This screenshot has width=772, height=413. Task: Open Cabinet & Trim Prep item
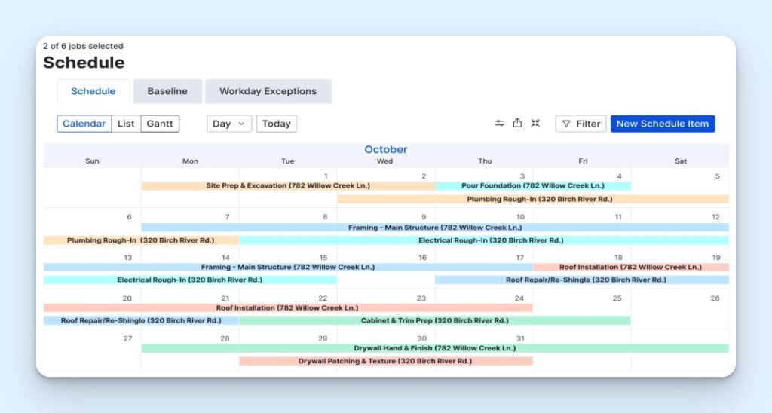pyautogui.click(x=435, y=320)
